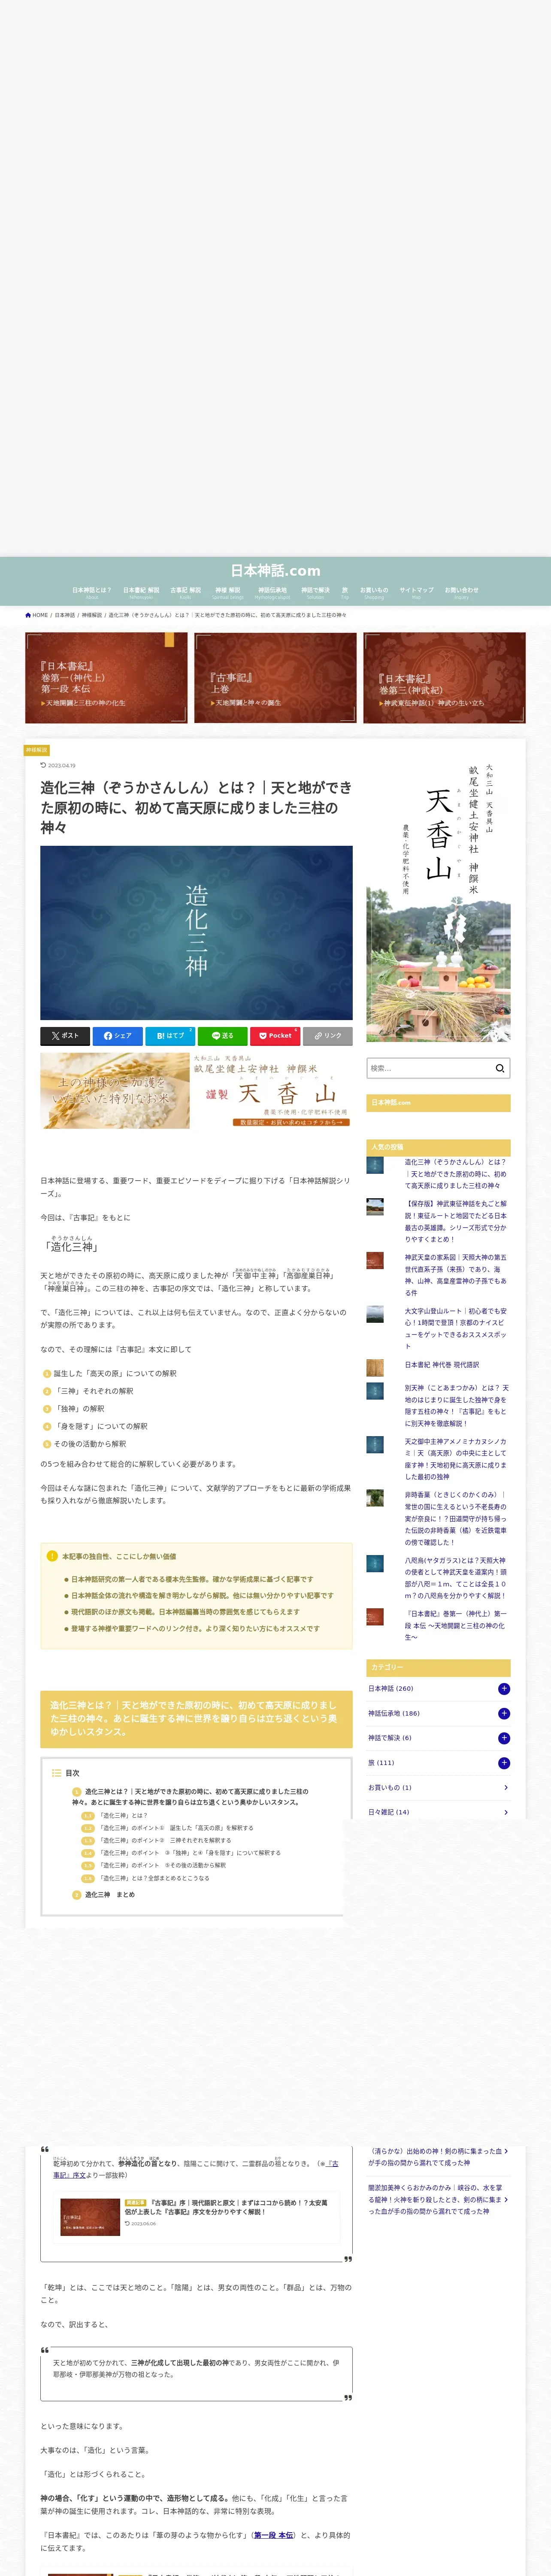The height and width of the screenshot is (2576, 551).
Task: Share on Facebook with the シェア button
Action: 118,1036
